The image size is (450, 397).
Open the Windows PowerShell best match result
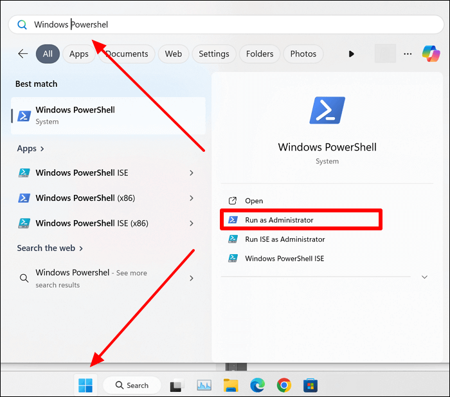click(108, 115)
